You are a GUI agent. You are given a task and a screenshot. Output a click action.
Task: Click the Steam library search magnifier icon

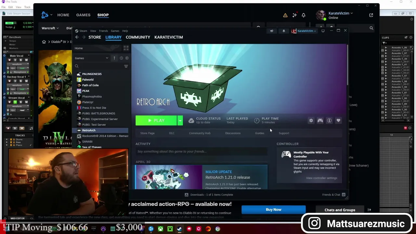tap(77, 66)
